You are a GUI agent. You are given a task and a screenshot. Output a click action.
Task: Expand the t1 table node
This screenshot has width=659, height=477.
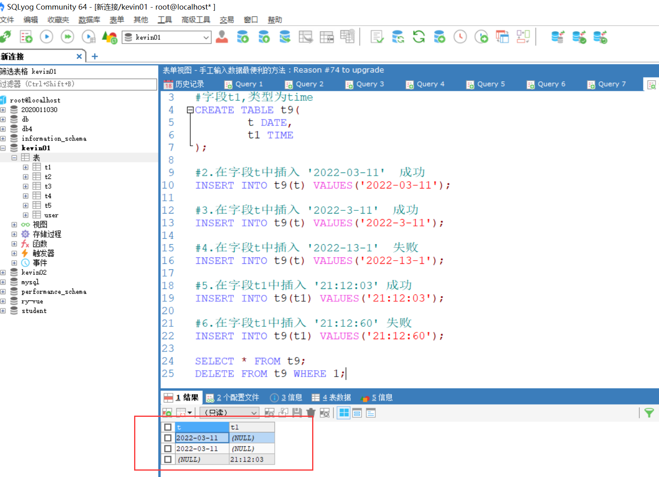point(26,167)
